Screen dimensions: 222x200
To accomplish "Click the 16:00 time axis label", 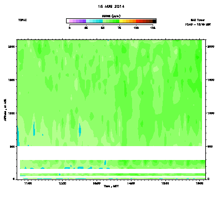I will [x=199, y=183].
